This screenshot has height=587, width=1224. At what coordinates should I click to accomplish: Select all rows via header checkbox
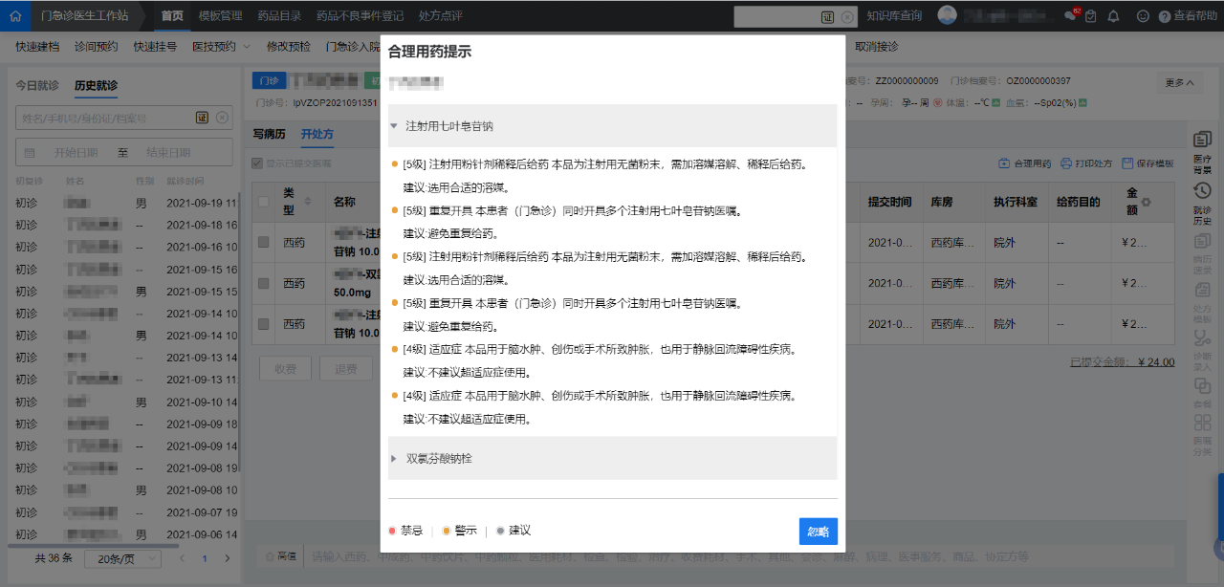(x=262, y=202)
